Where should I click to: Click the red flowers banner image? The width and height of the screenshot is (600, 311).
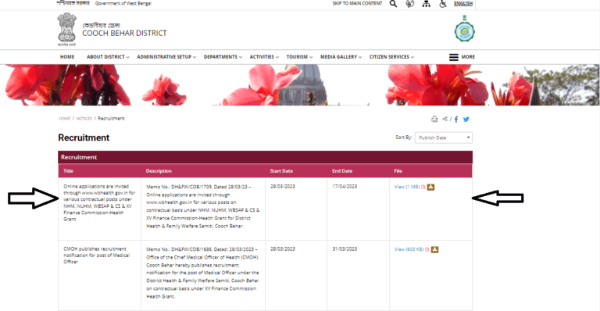click(x=300, y=85)
